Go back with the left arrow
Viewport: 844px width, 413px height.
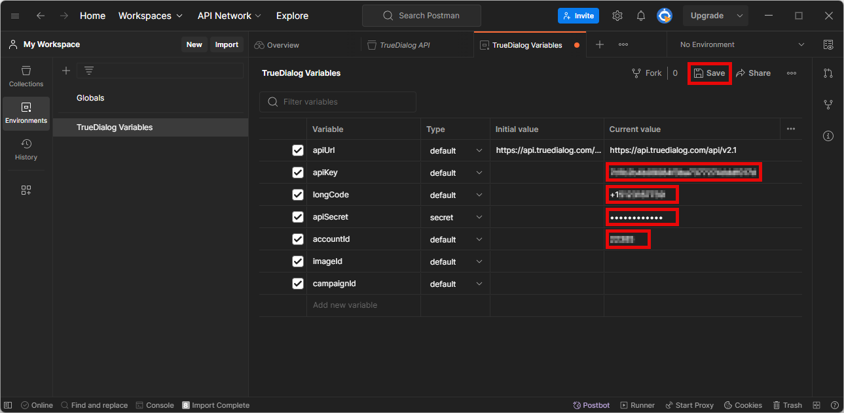(41, 16)
